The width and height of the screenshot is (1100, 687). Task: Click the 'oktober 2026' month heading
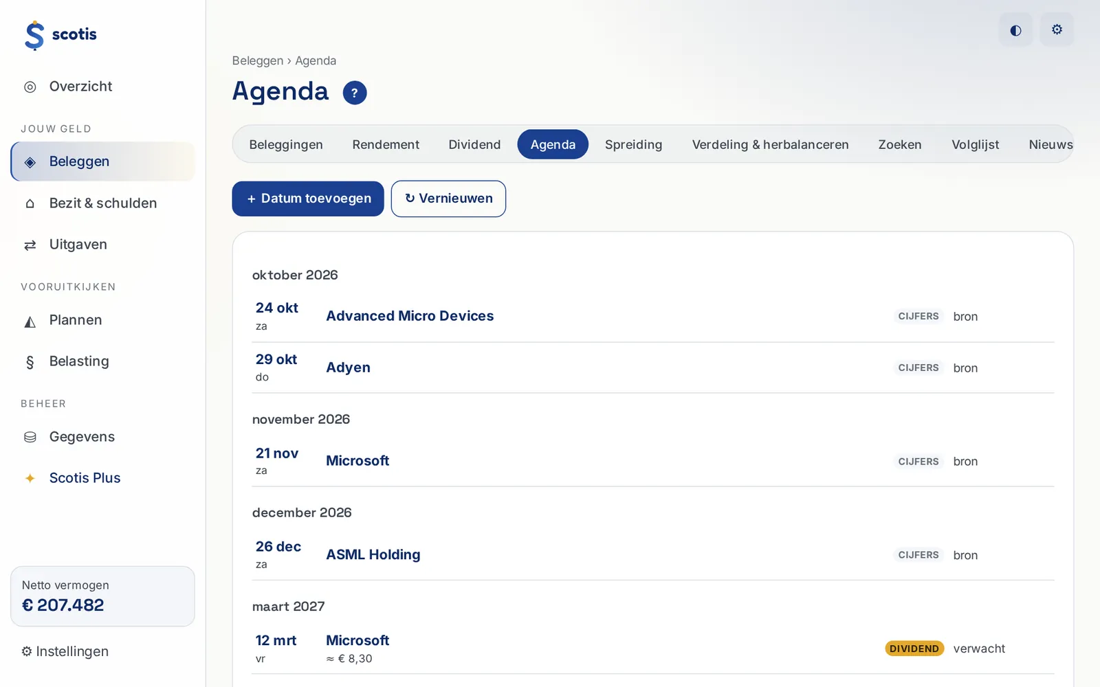coord(295,275)
